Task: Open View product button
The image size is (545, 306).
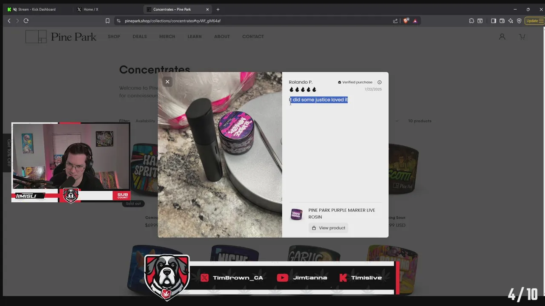Action: pos(328,228)
